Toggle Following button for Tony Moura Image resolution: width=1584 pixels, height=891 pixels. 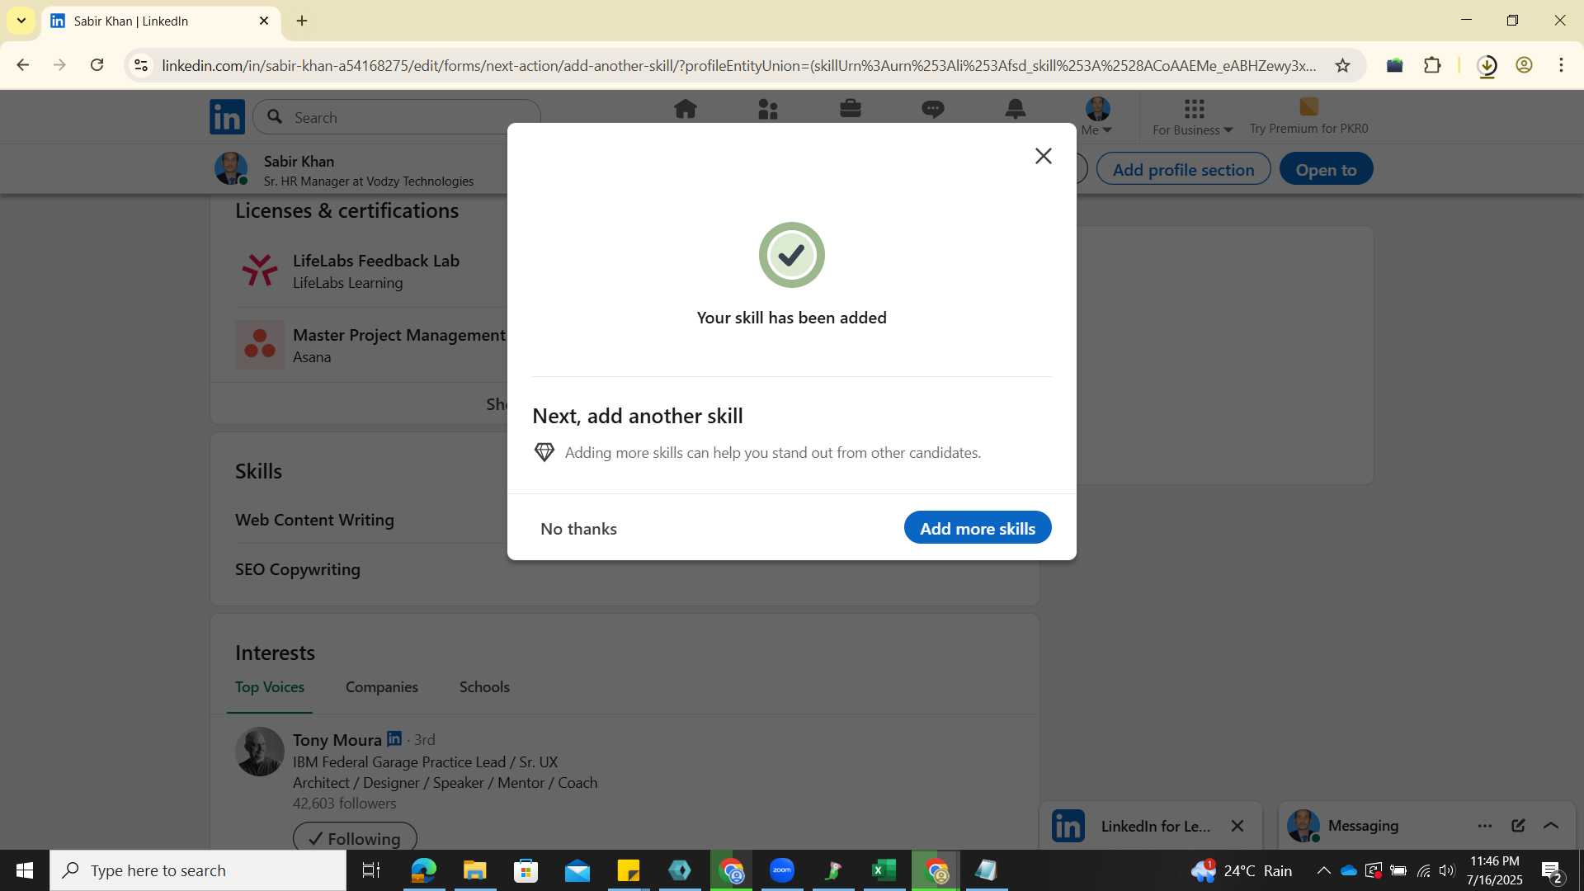tap(355, 838)
